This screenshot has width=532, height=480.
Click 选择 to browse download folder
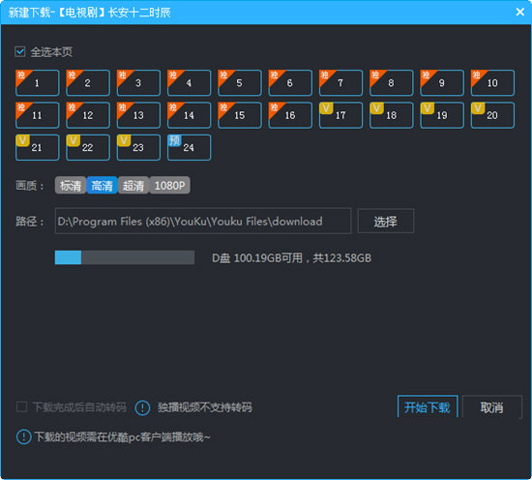coord(386,221)
